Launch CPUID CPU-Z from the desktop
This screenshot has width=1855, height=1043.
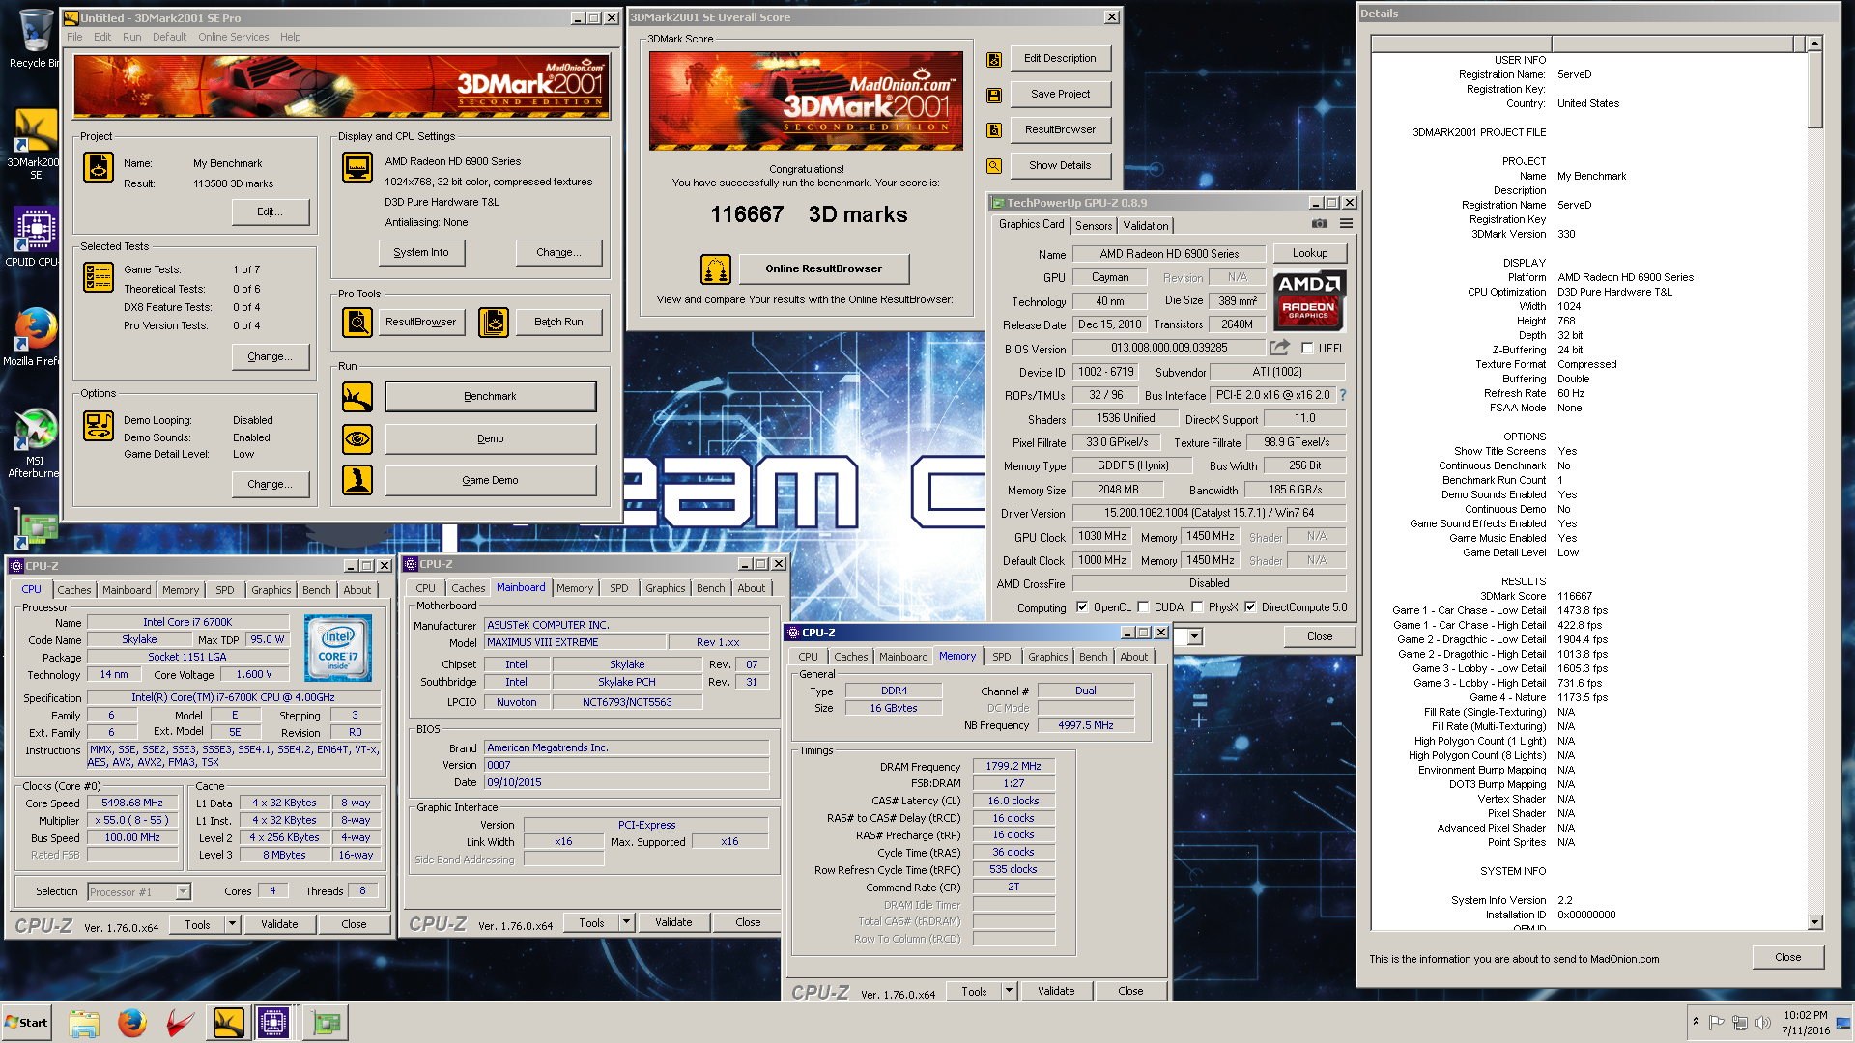click(x=35, y=238)
